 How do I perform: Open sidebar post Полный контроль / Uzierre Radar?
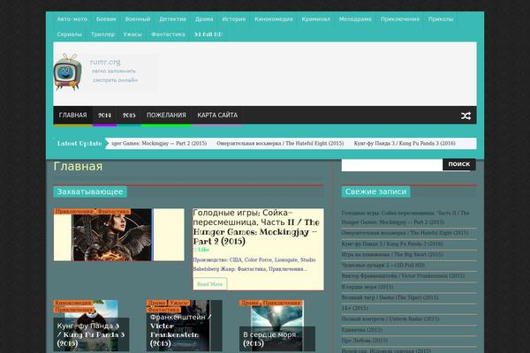(x=390, y=319)
